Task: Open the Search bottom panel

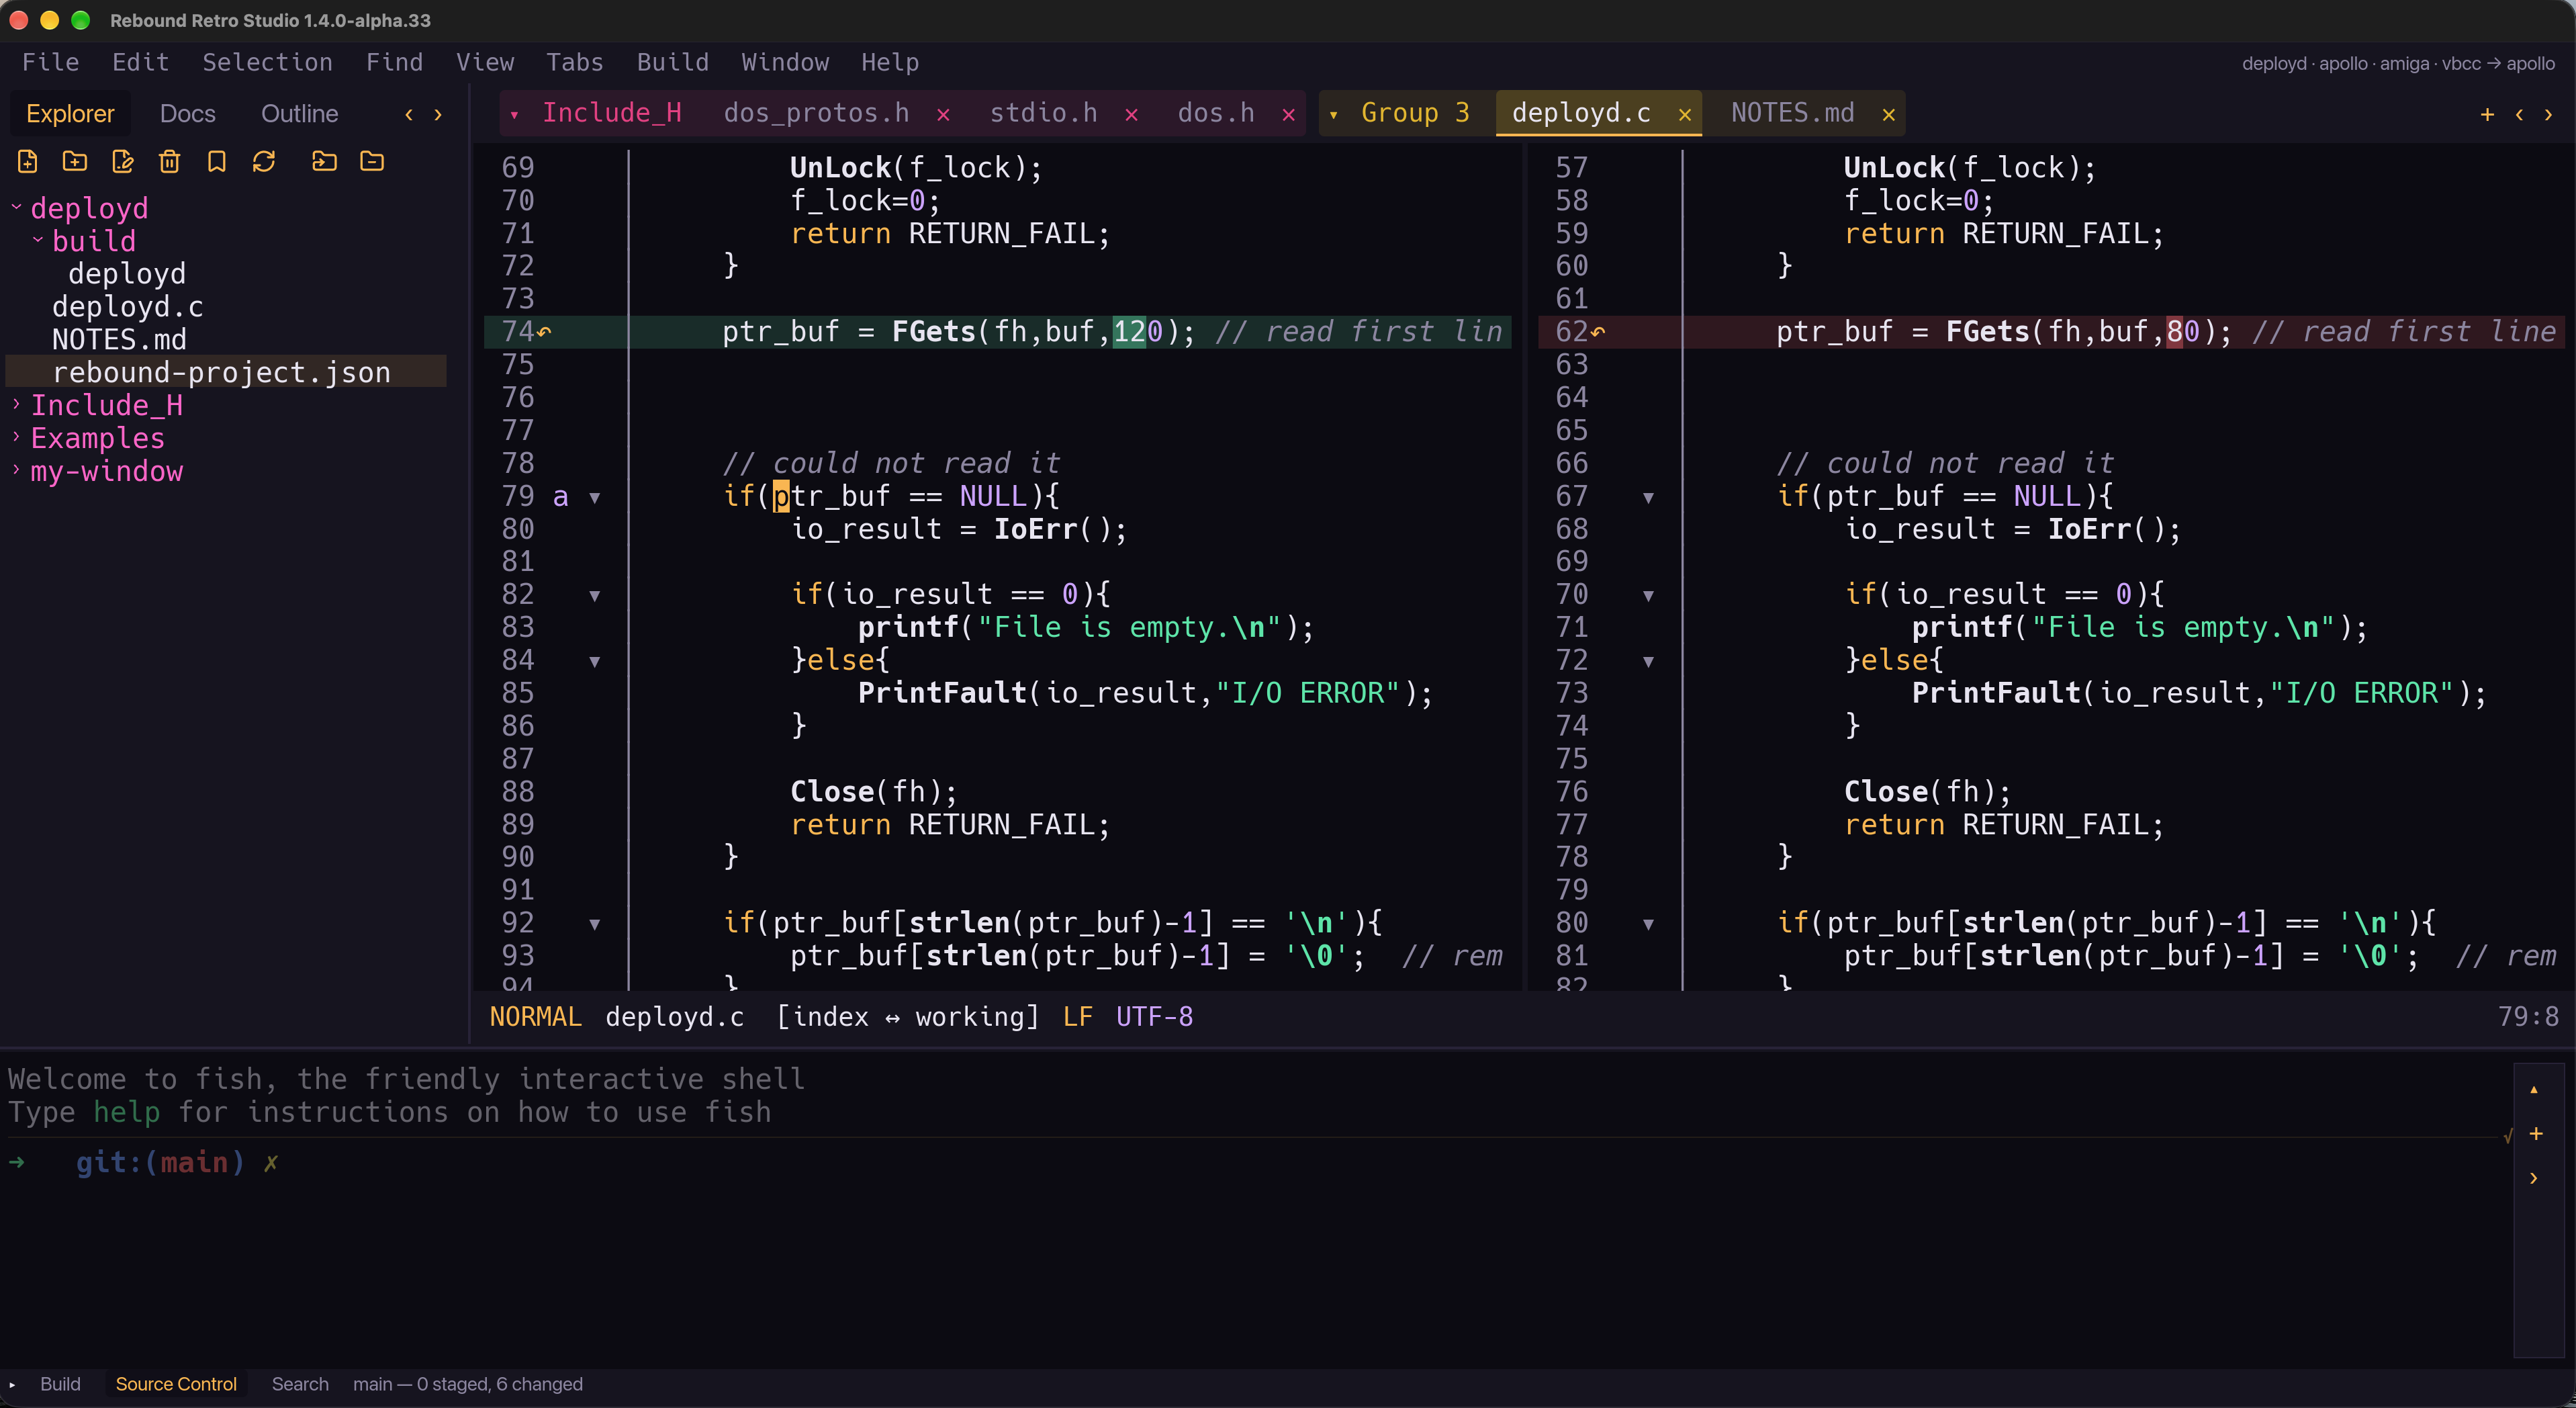Action: pos(300,1384)
